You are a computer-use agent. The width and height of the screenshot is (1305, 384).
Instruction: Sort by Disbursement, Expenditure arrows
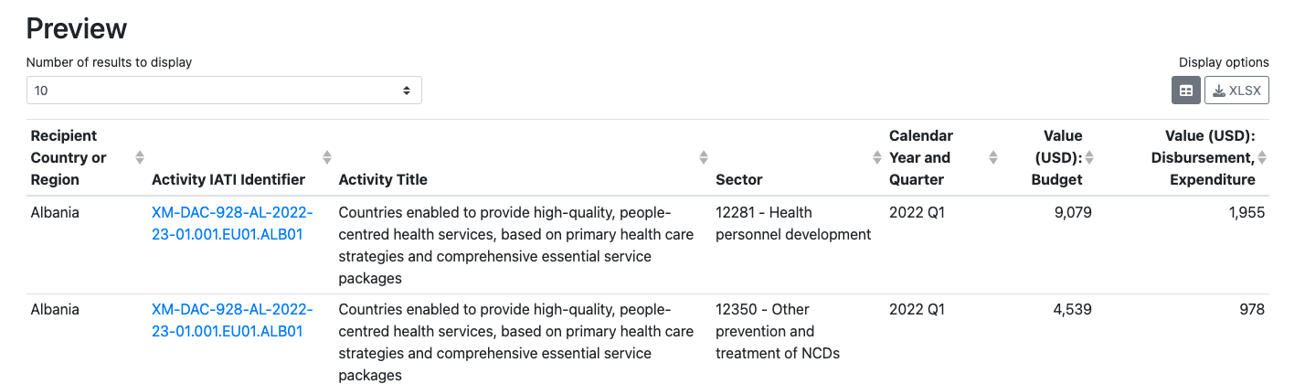click(x=1263, y=157)
